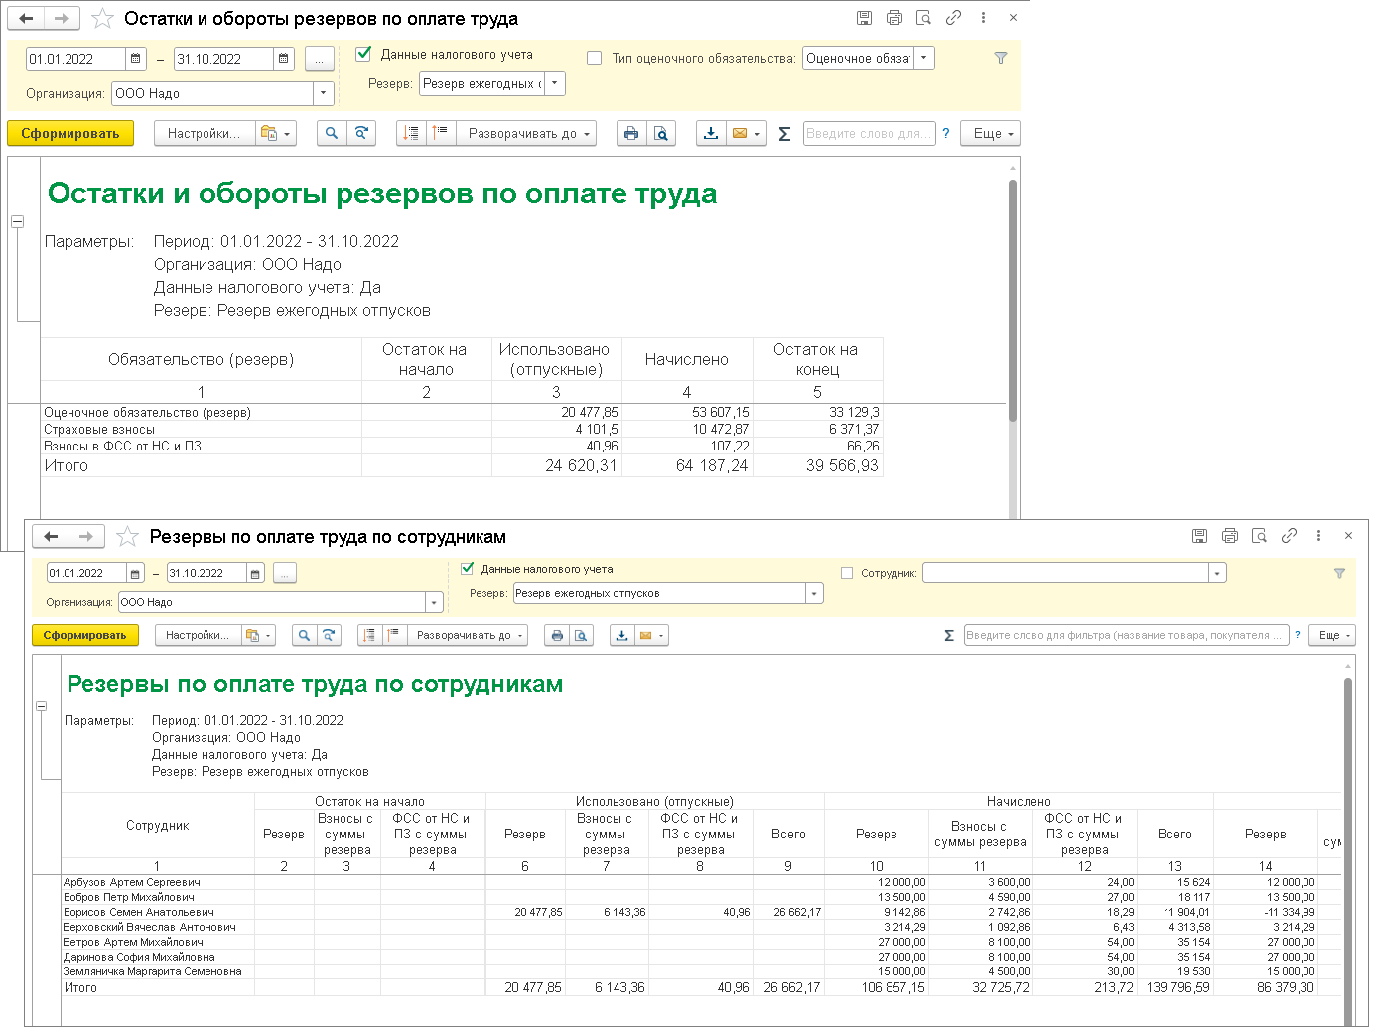This screenshot has width=1373, height=1029.
Task: Go back with arrow in upper report window
Action: point(27,18)
